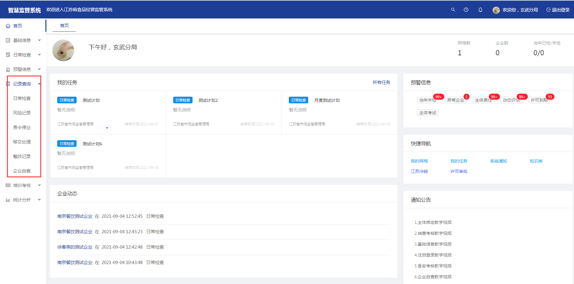Expand the 统计分析 menu chevron
Screen dimensions: 574x284
point(39,200)
